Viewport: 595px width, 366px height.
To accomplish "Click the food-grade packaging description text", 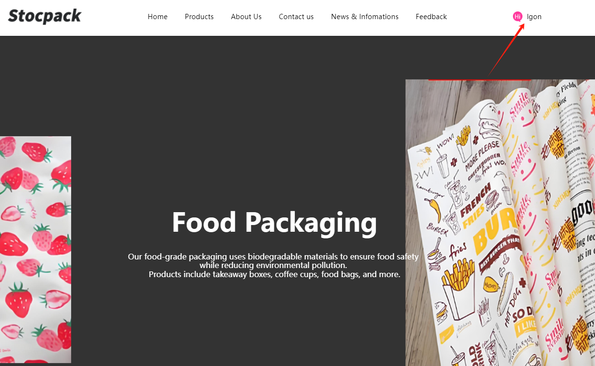I will point(273,266).
